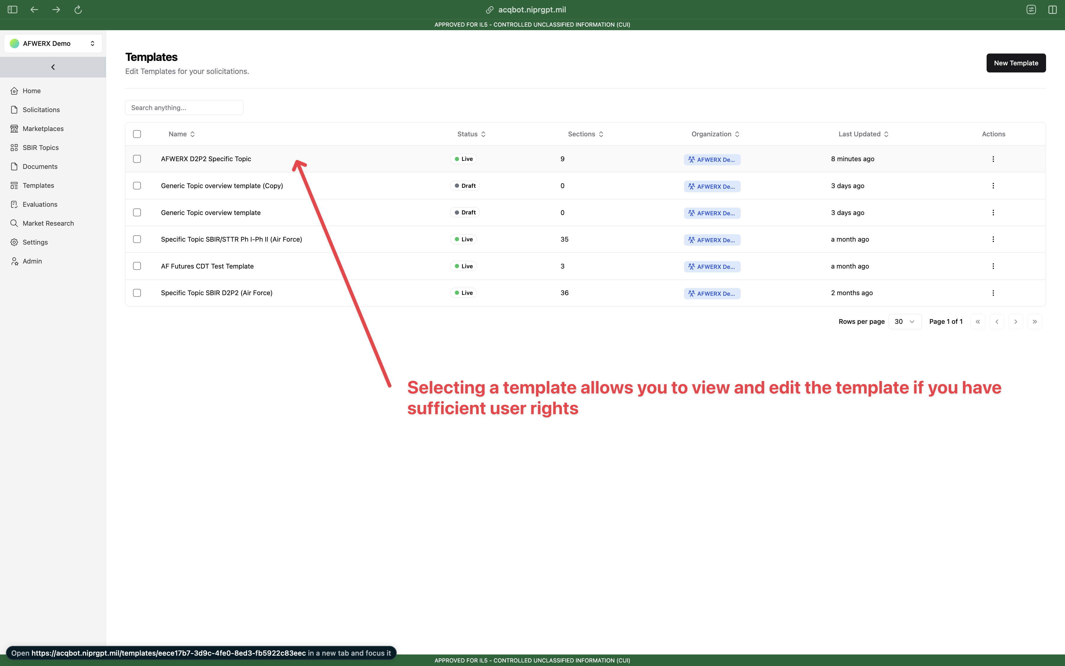This screenshot has height=666, width=1065.
Task: Go forward with the browser forward arrow
Action: (56, 10)
